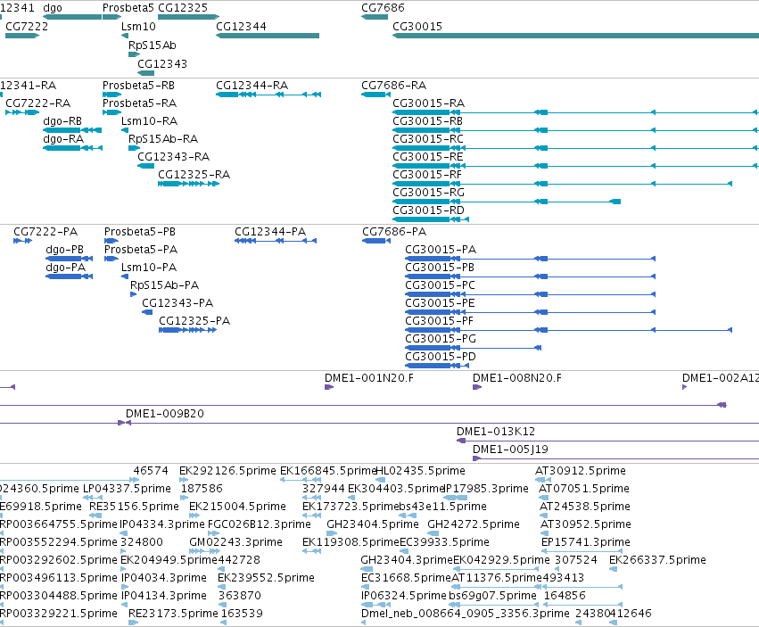Click EST EK292126.5prime
The image size is (759, 627).
coord(227,471)
